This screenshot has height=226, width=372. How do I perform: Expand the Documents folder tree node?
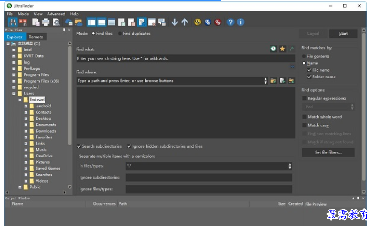click(x=26, y=125)
